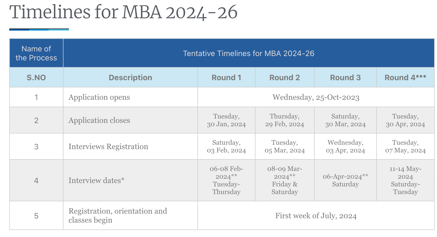Click the 'Name of the Process' header cell

[36, 53]
